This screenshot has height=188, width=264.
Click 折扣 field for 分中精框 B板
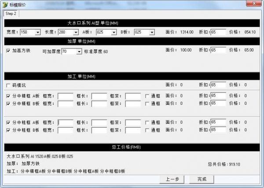click(x=218, y=103)
